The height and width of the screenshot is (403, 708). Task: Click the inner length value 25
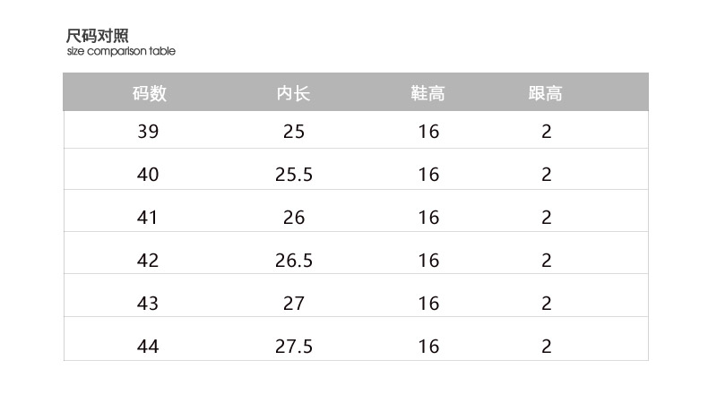tap(294, 132)
